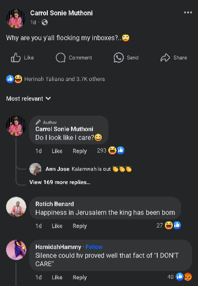Follow HamidahHammy
The width and height of the screenshot is (198, 286).
94,247
